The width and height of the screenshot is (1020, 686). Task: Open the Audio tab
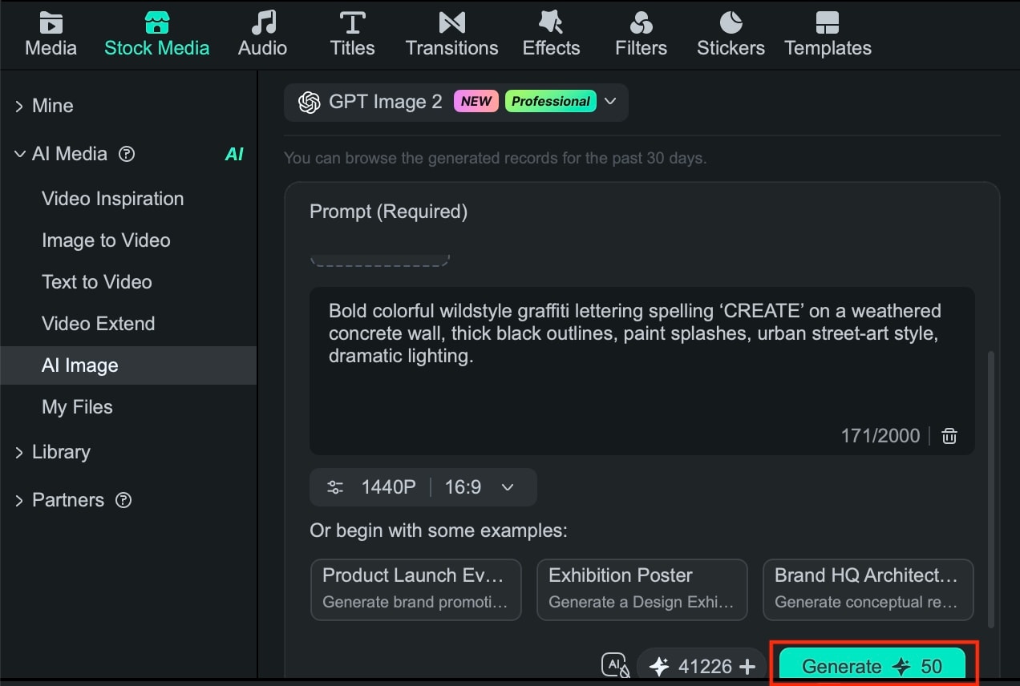(x=262, y=34)
